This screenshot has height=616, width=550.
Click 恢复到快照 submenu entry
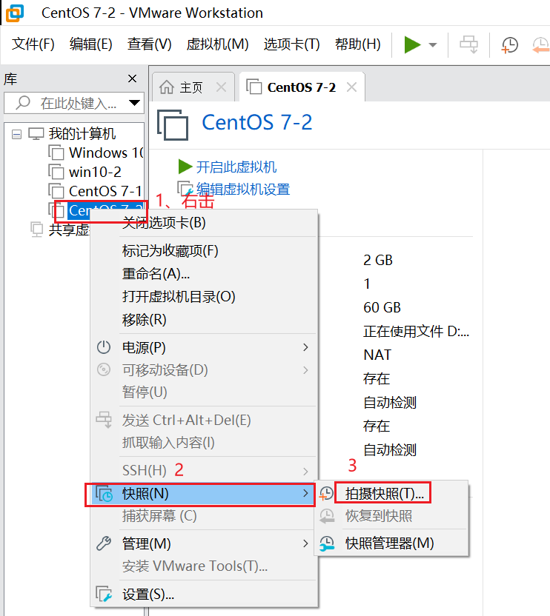click(379, 516)
